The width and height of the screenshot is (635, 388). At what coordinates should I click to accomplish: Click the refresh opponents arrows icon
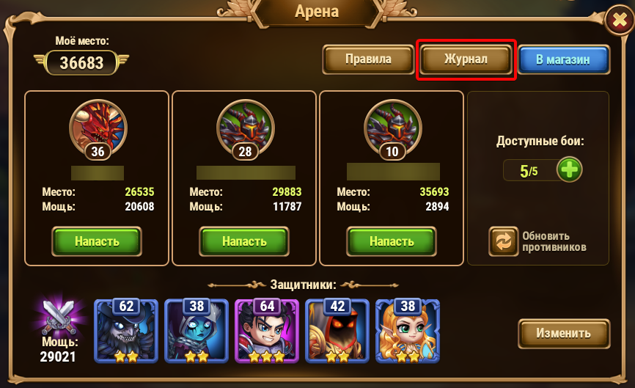pyautogui.click(x=504, y=241)
